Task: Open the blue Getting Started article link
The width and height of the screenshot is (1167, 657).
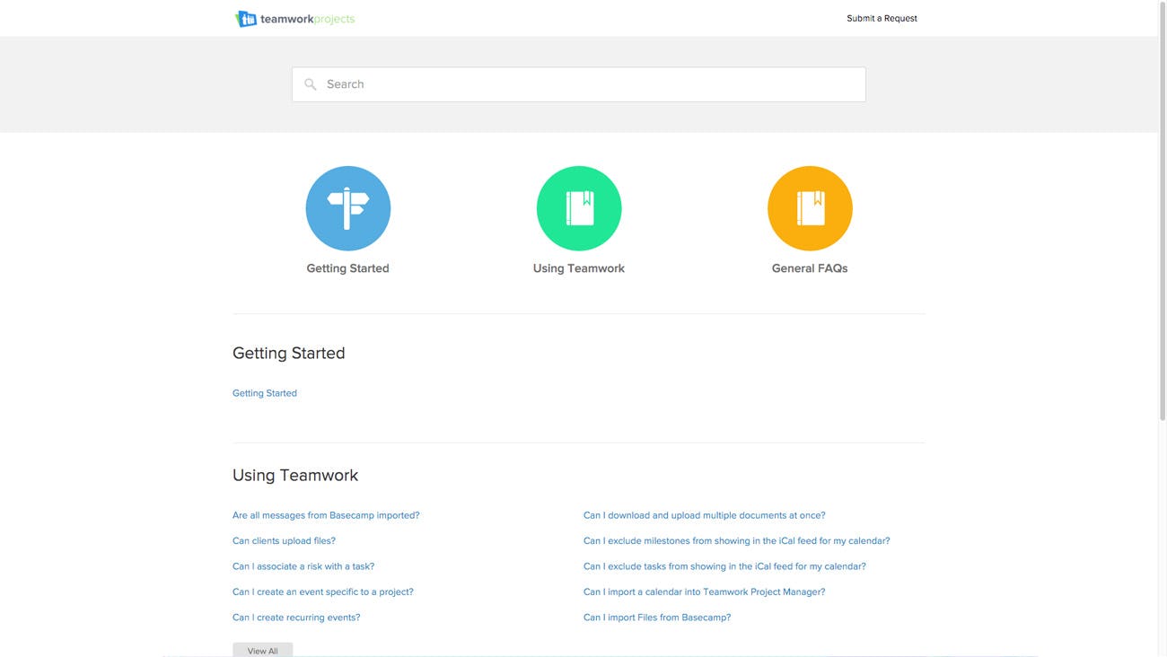Action: click(x=265, y=393)
